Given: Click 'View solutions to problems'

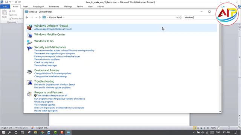Looking at the screenshot, I should 47,59.
